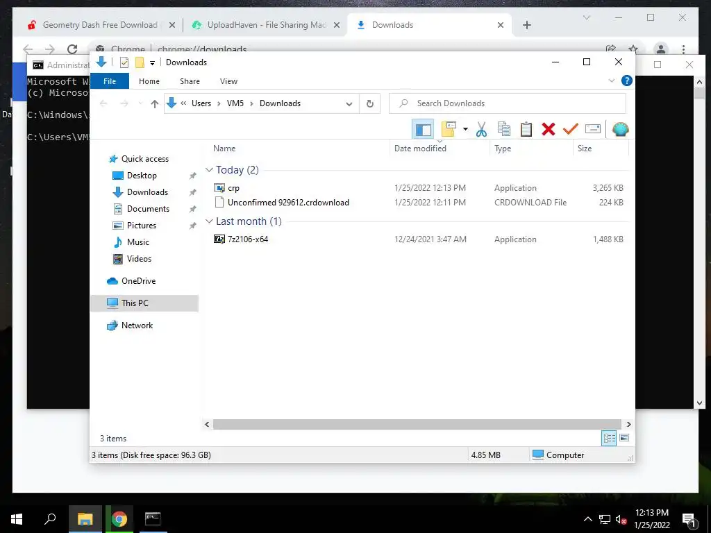Switch to Large icons view icon
This screenshot has height=533, width=711.
(x=624, y=438)
